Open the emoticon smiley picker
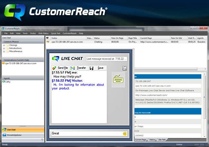The height and width of the screenshot is (147, 209). (125, 133)
